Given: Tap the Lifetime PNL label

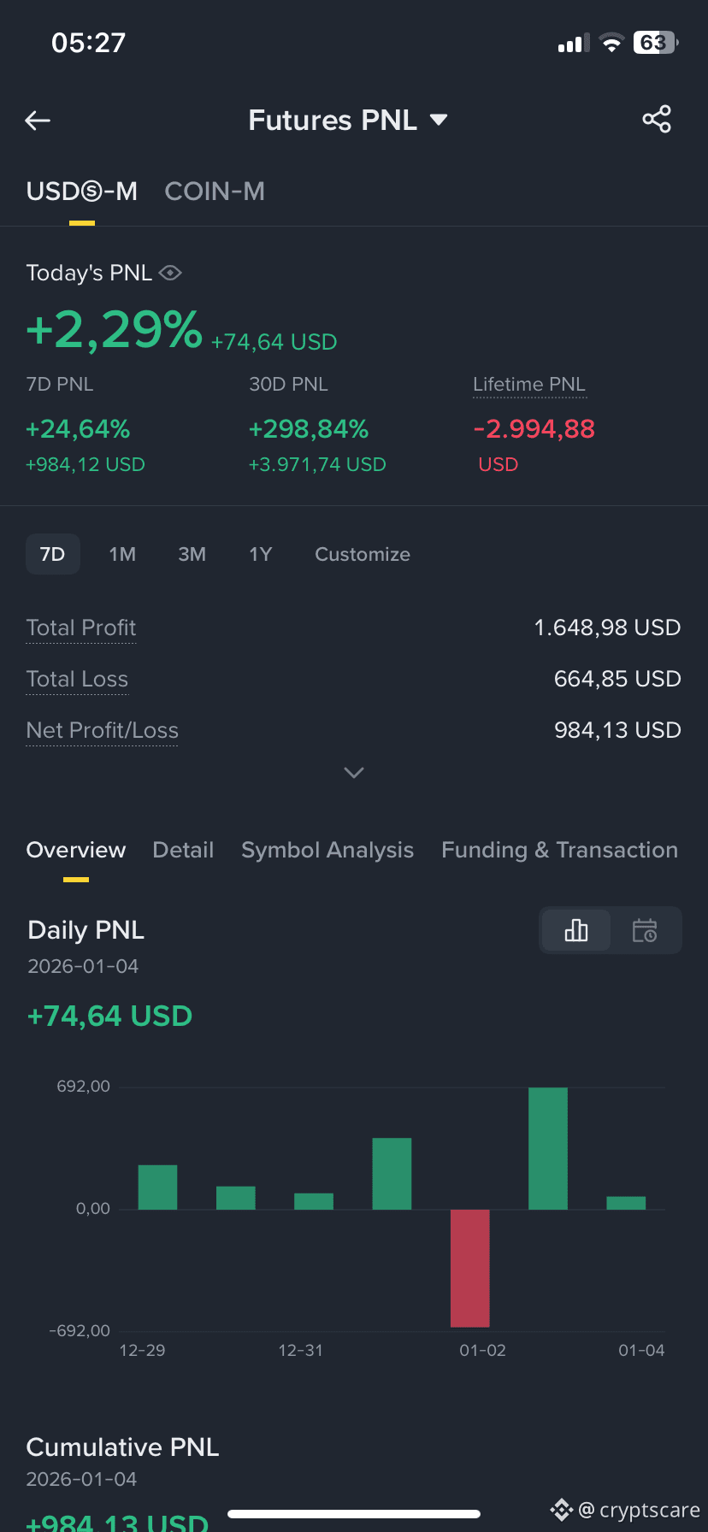Looking at the screenshot, I should tap(529, 385).
